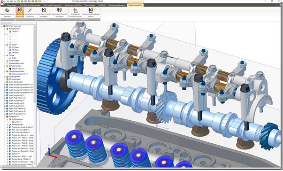Click Explosions-Schritte vereinigen icon
283x171 pixels.
click(60, 10)
